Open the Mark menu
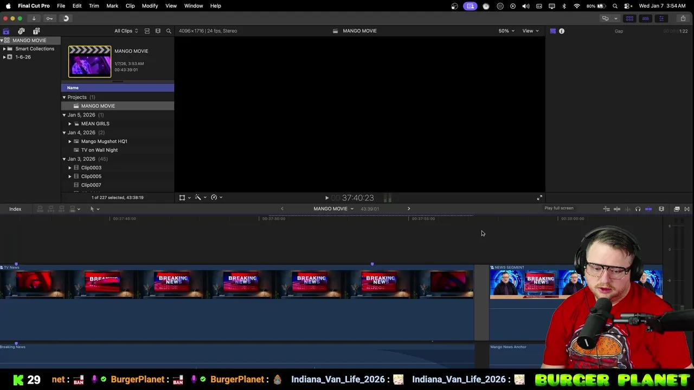 click(x=112, y=6)
